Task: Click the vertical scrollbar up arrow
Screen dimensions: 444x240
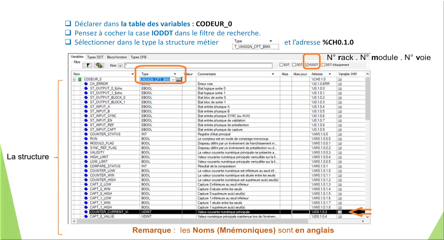Action: 367,74
